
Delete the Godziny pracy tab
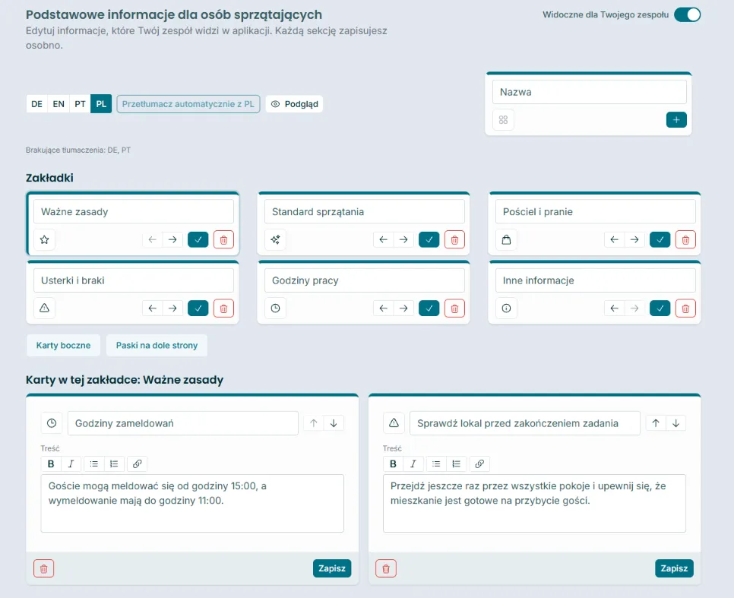click(x=454, y=308)
